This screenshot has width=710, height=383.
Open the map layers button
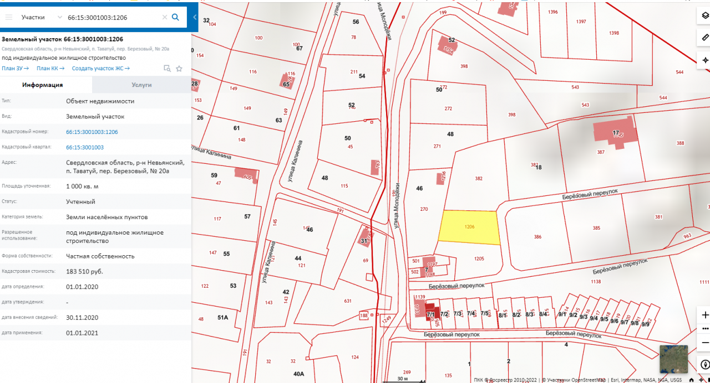(705, 16)
